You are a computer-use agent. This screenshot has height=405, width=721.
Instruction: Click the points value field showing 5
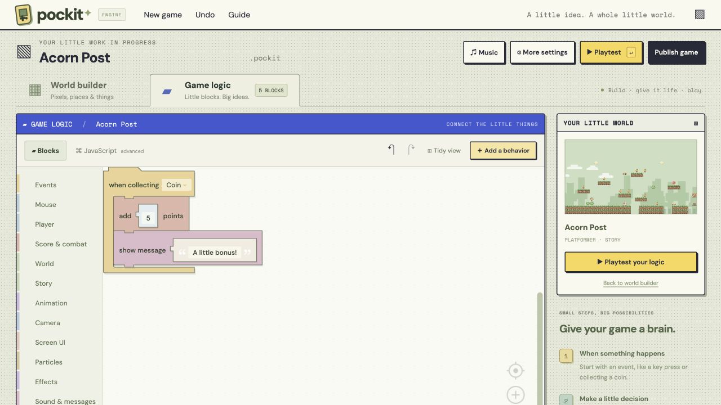click(148, 217)
